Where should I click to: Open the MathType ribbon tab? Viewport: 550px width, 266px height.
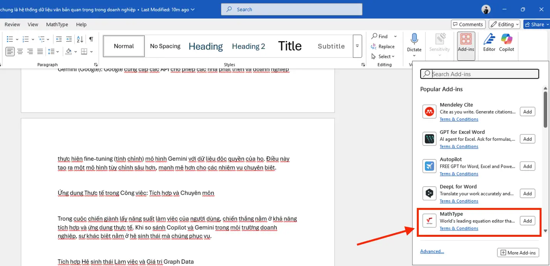coord(57,24)
